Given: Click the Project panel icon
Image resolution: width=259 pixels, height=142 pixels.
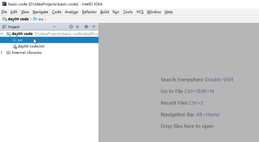Looking at the screenshot, I should tap(5, 27).
